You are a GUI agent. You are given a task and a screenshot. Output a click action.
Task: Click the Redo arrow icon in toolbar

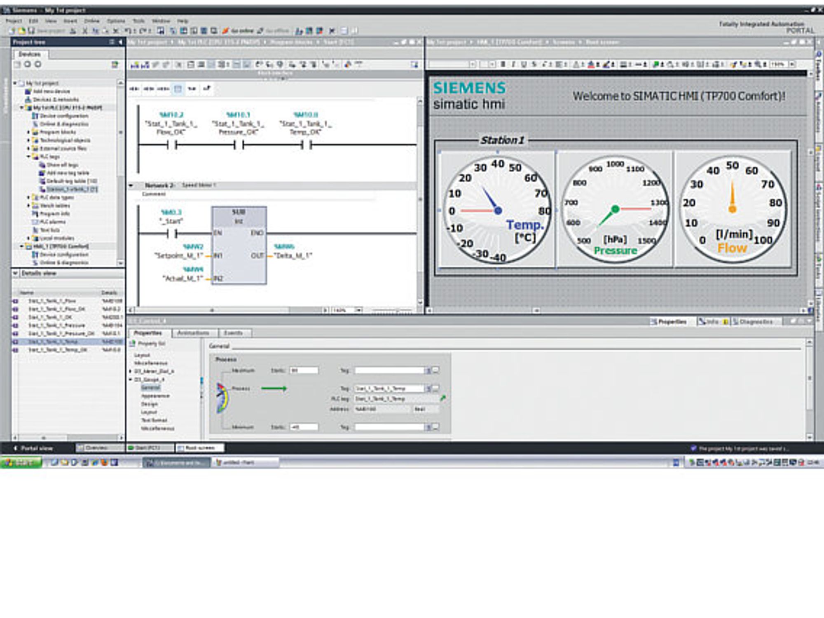[143, 30]
